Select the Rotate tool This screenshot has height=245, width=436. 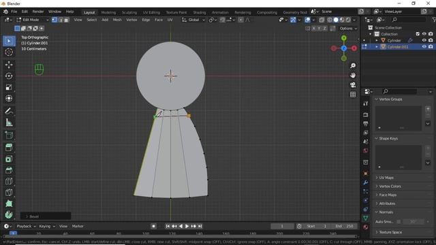[9, 76]
